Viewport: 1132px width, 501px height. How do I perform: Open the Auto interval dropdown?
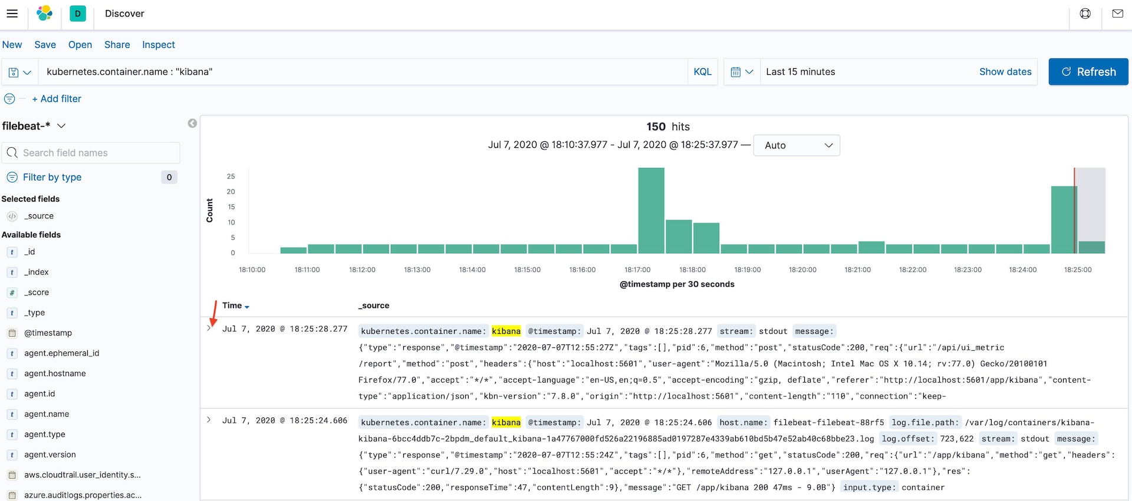797,145
